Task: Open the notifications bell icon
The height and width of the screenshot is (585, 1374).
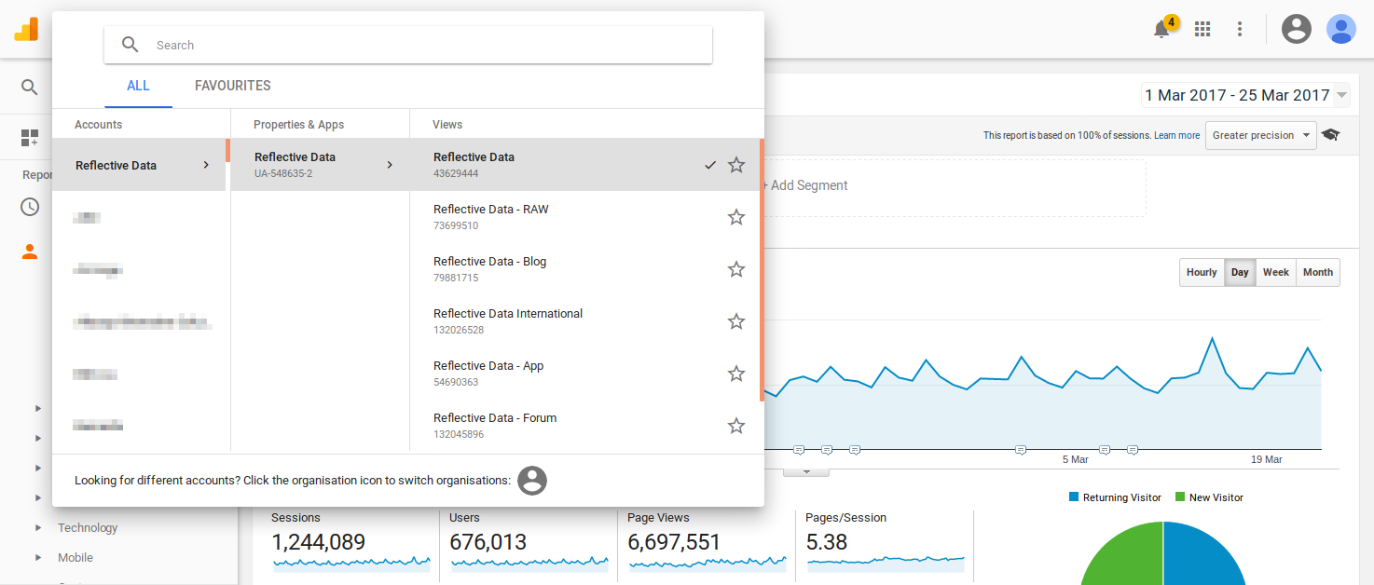Action: click(1161, 29)
